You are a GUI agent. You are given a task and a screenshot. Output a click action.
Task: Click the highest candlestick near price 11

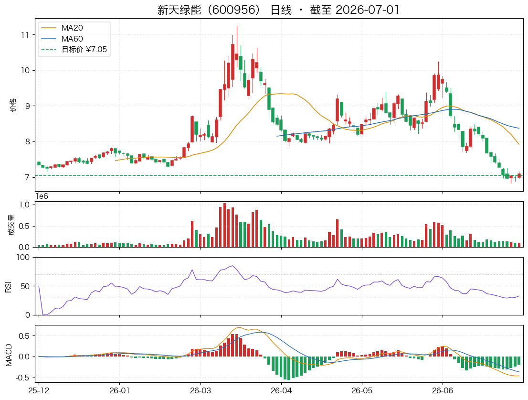[x=237, y=56]
